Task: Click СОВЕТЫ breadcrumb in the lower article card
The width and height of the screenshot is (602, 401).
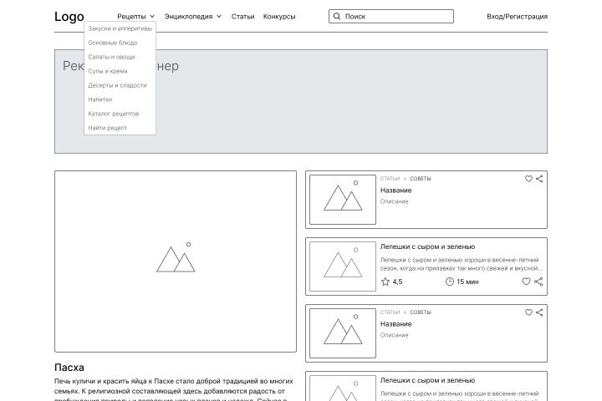Action: coord(421,312)
